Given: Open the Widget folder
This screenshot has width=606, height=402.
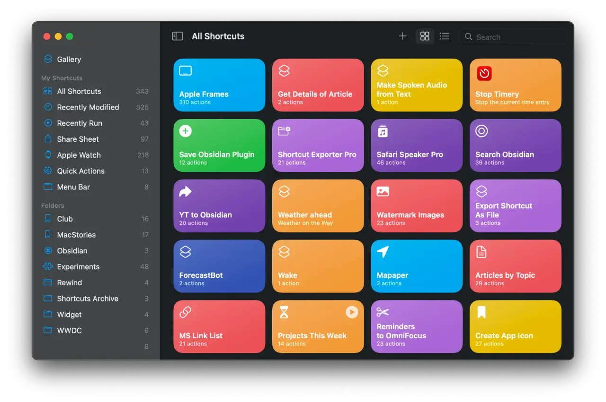Looking at the screenshot, I should pos(96,315).
